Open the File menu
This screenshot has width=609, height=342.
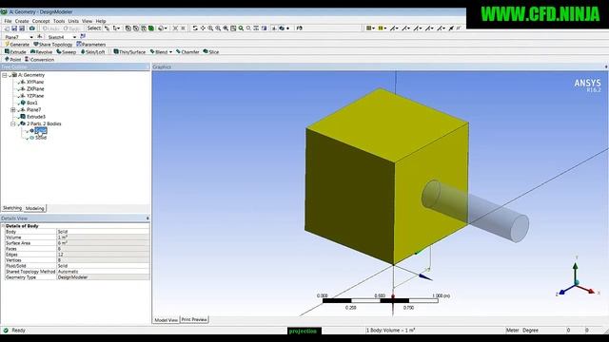8,21
